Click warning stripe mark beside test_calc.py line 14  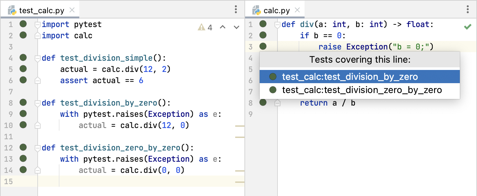pyautogui.click(x=240, y=171)
